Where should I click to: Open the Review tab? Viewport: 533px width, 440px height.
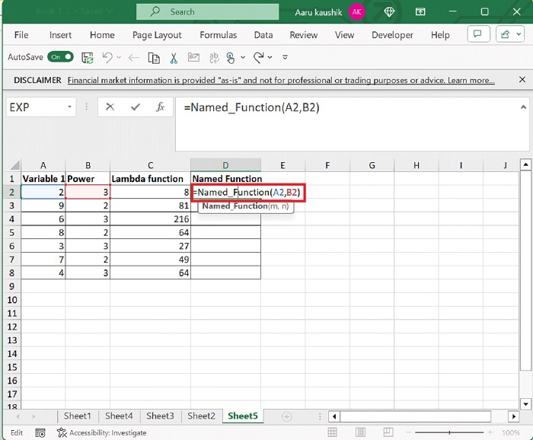point(304,35)
